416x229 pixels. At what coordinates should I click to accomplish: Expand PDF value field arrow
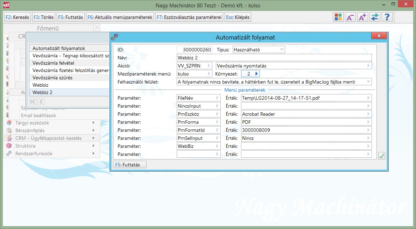coord(368,122)
